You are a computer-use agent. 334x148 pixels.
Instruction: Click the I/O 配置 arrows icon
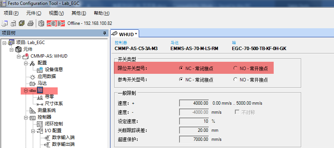pos(40,131)
